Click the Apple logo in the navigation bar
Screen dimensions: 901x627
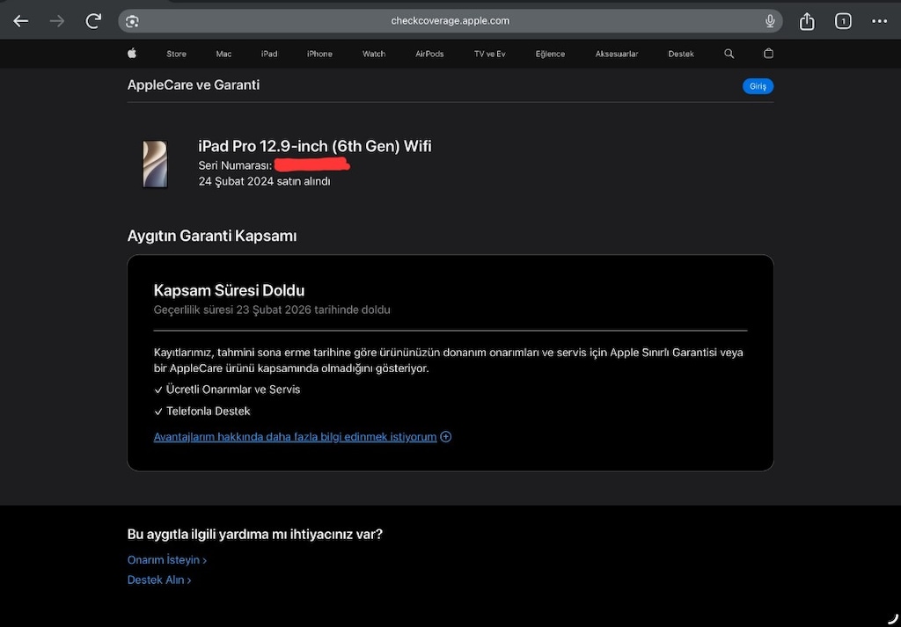coord(132,54)
